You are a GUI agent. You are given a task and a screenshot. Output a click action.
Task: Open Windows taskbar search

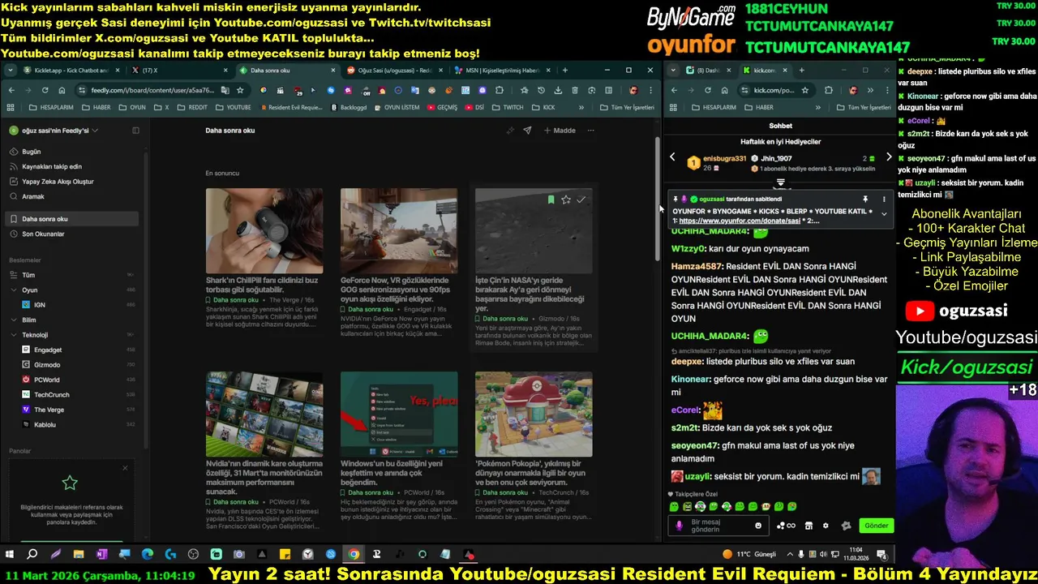click(32, 555)
